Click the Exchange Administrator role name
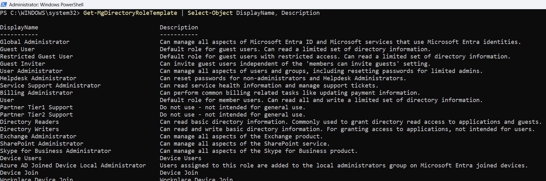Viewport: 546px width, 181px height. tap(38, 136)
